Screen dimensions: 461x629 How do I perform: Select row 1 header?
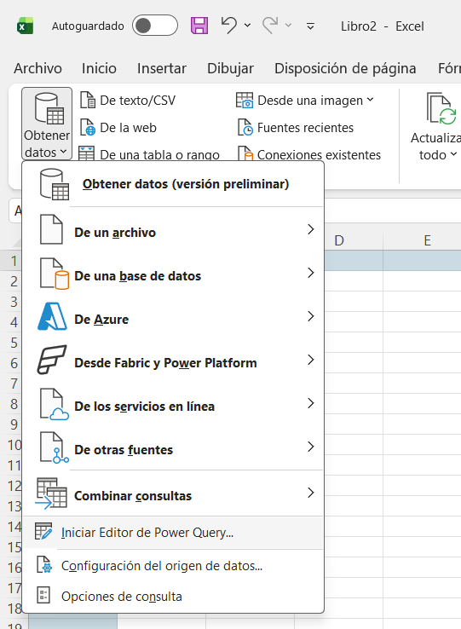click(x=13, y=261)
